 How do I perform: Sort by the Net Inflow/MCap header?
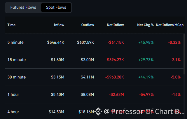170,25
